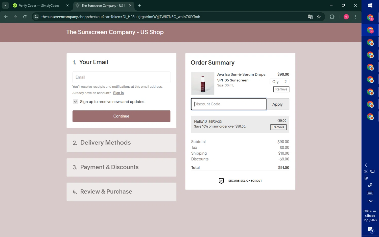Open the Chrome three-dot menu
Viewport: 379px width, 237px height.
(356, 17)
